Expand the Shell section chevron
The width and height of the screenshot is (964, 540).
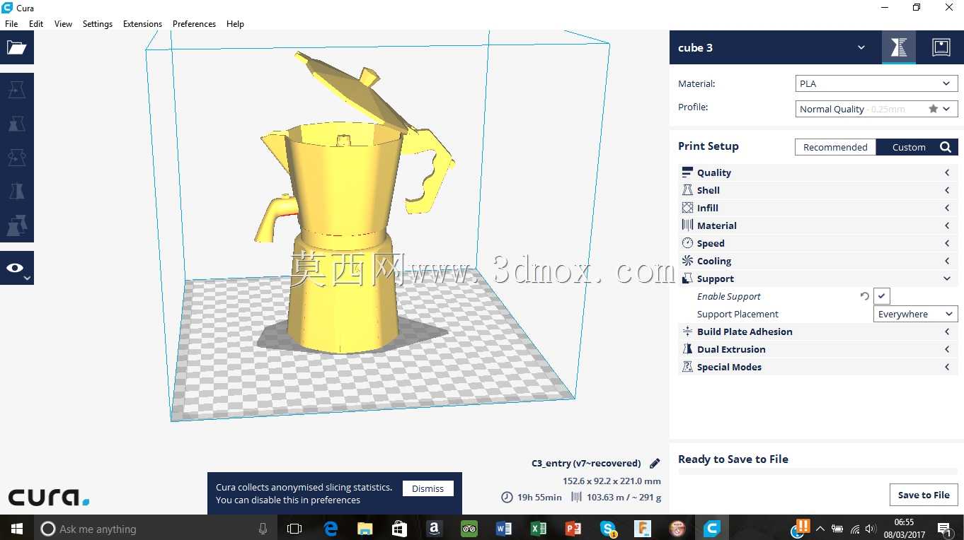pos(947,190)
